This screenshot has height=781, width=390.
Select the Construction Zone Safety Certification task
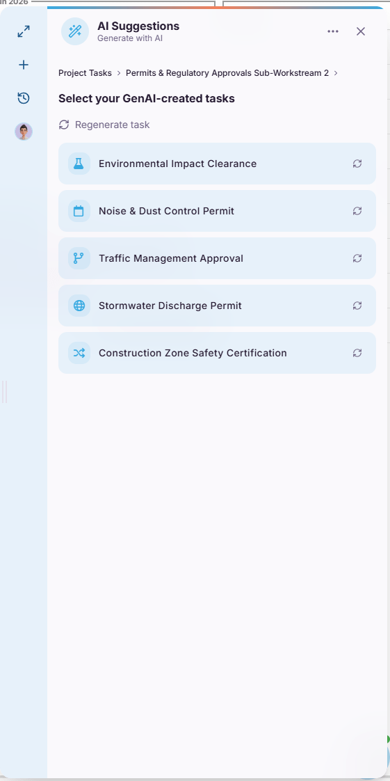click(217, 353)
